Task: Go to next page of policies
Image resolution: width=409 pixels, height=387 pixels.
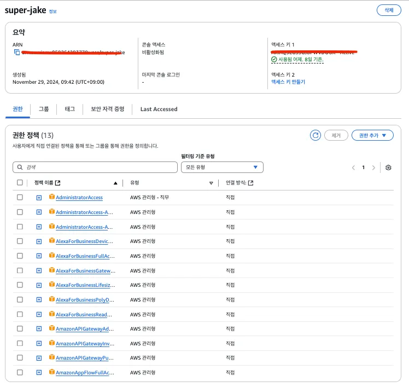Action: 373,167
